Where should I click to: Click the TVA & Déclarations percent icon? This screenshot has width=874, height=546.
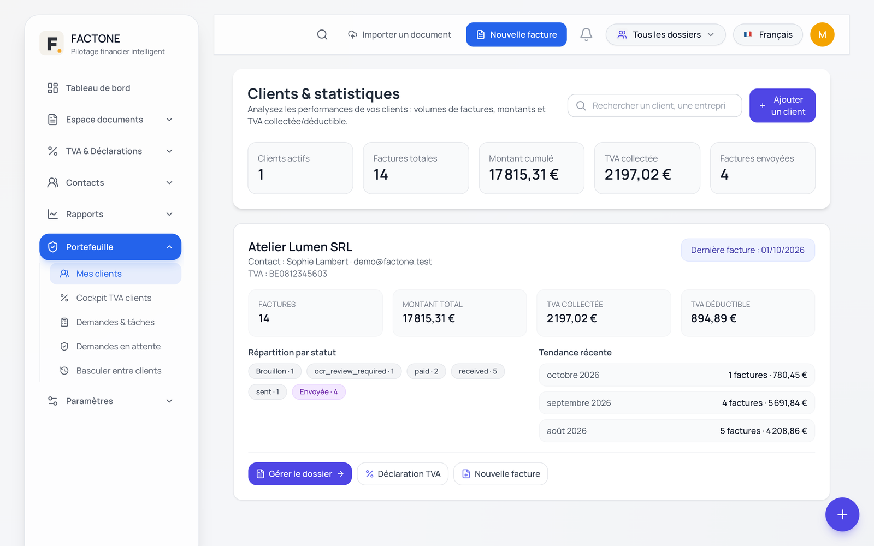(52, 151)
